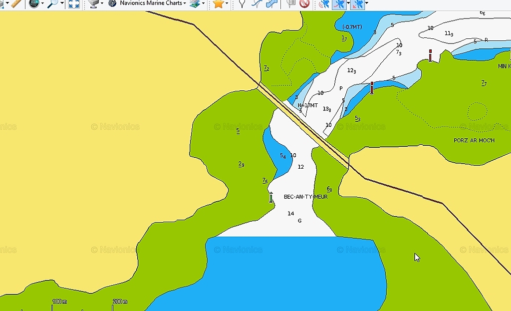Click the 7.2 drying height on green area
Image resolution: width=511 pixels, height=311 pixels.
tap(266, 68)
